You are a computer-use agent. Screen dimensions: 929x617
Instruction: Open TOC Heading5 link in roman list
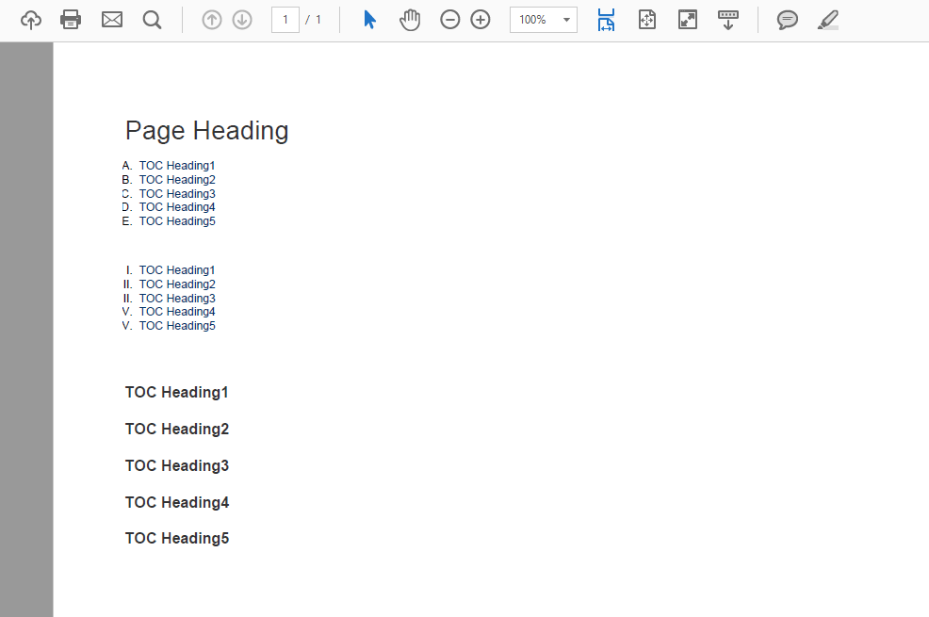tap(177, 326)
